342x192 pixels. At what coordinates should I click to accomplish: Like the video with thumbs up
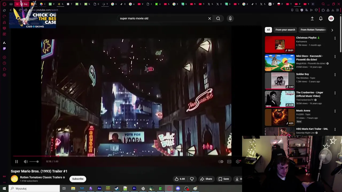click(180, 179)
